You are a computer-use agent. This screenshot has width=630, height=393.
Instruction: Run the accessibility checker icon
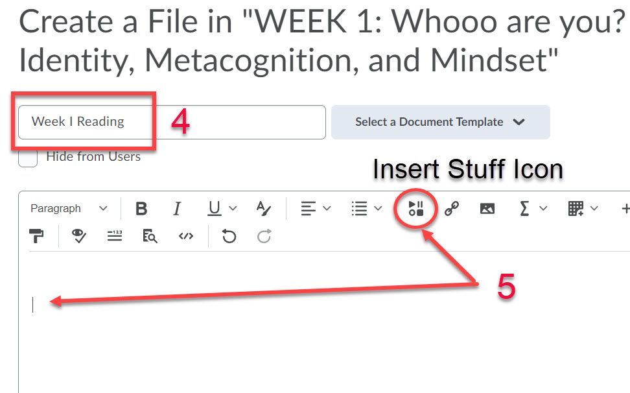coord(78,236)
